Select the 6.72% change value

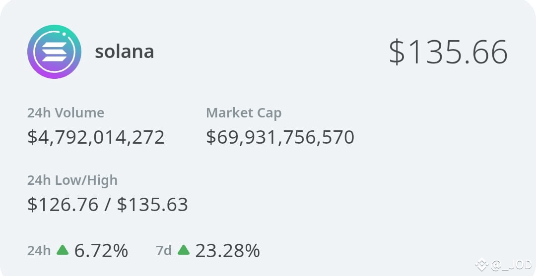101,251
